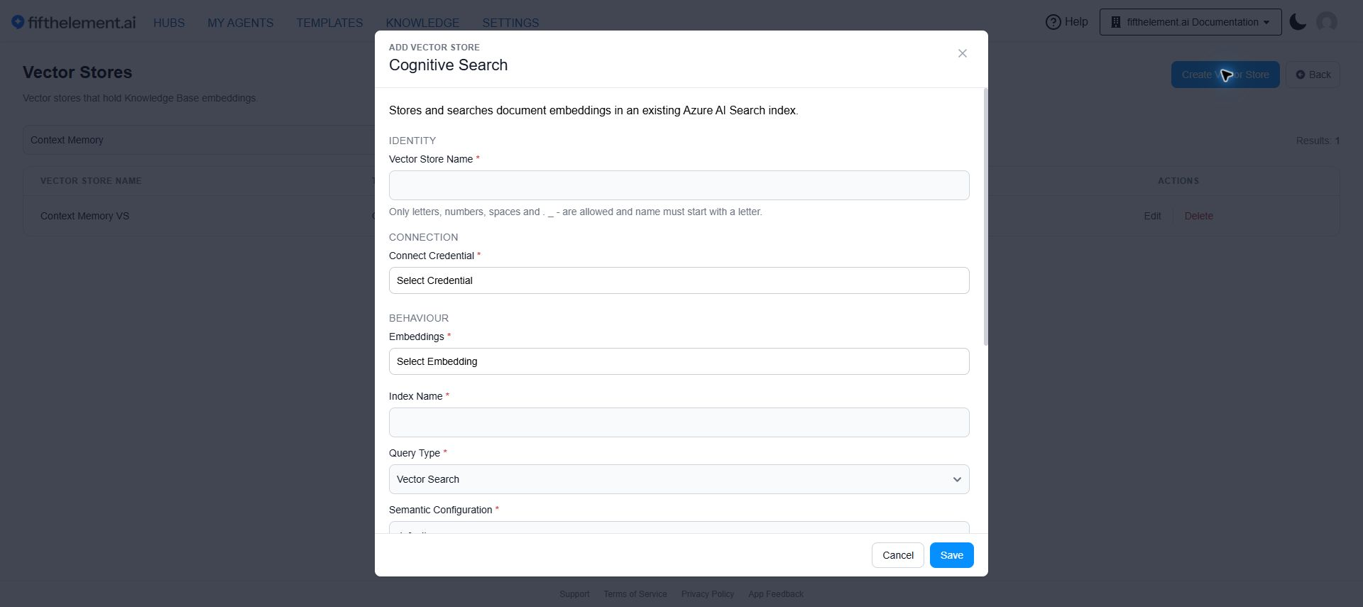Image resolution: width=1363 pixels, height=607 pixels.
Task: Toggle dark mode moon icon
Action: pyautogui.click(x=1298, y=22)
